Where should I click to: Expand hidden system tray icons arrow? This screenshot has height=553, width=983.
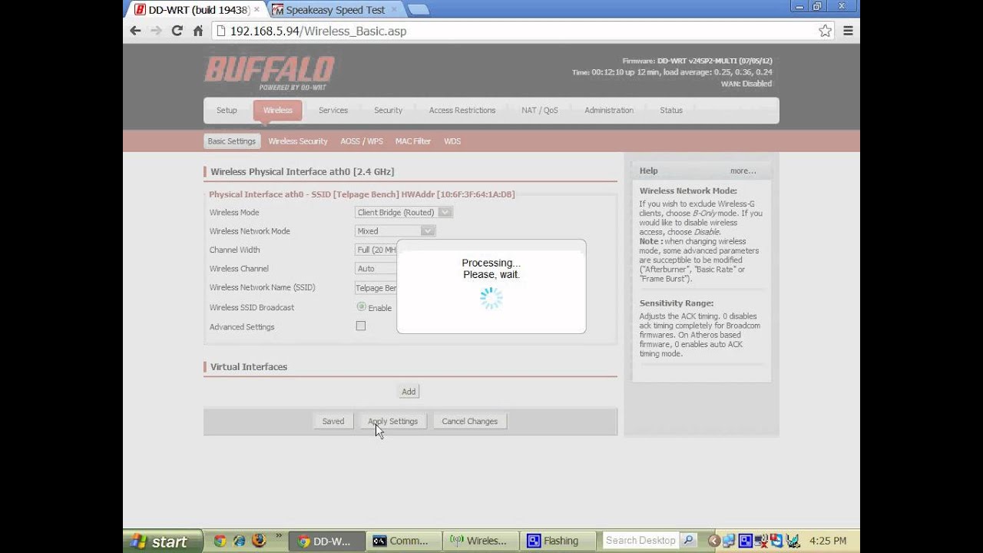pos(713,541)
